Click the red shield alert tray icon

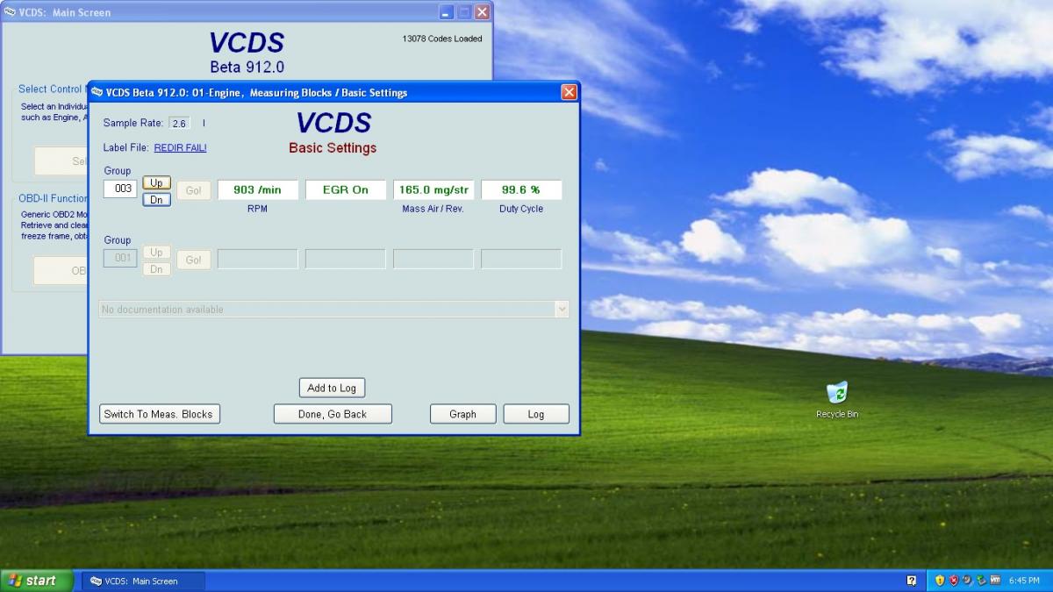953,581
